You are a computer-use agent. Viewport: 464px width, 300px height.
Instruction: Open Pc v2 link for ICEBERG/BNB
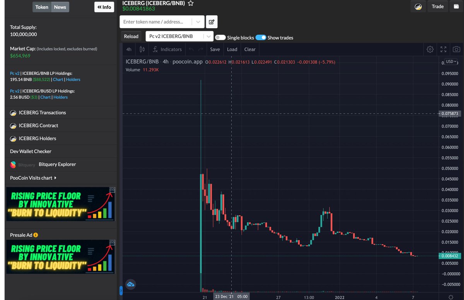point(15,73)
